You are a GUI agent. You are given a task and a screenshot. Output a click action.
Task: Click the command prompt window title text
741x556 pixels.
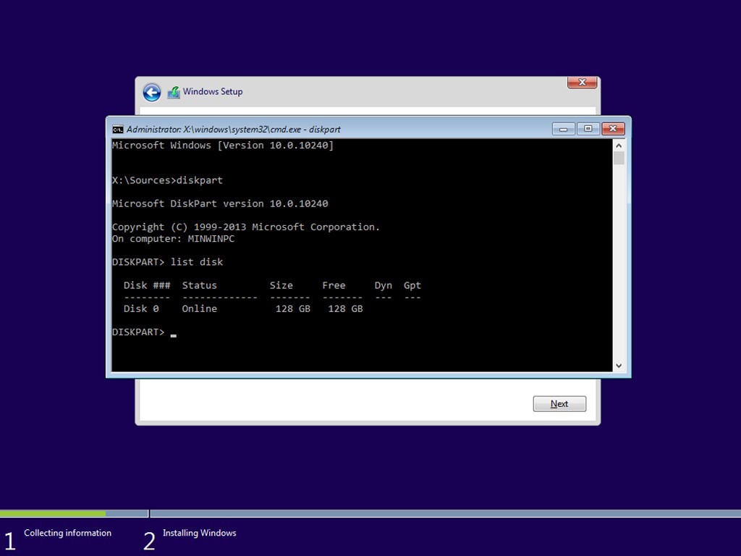coord(234,129)
